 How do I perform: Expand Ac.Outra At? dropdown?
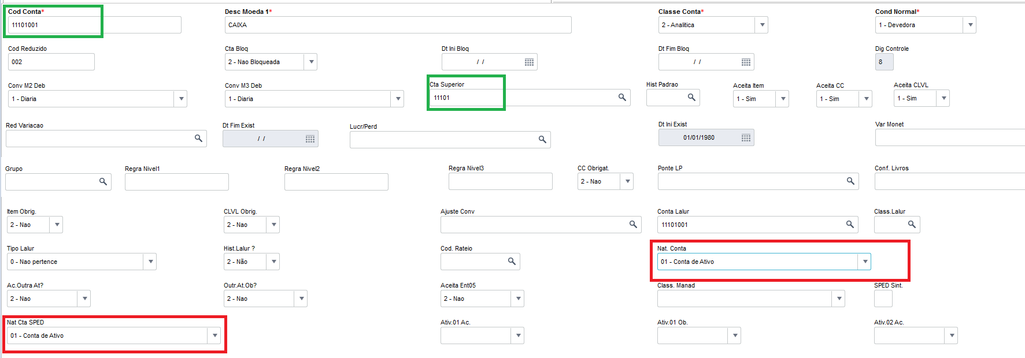84,299
